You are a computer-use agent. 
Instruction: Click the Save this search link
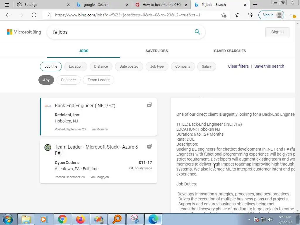(x=269, y=66)
